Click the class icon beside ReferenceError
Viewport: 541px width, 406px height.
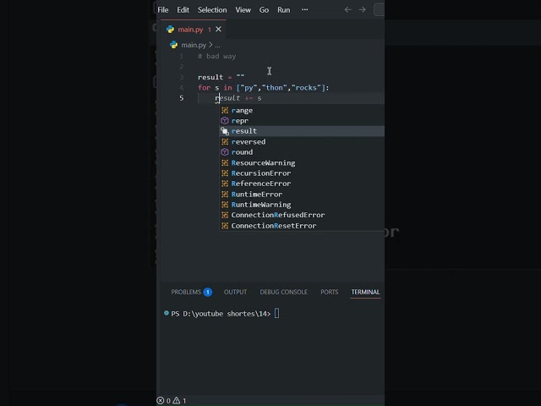pos(225,184)
